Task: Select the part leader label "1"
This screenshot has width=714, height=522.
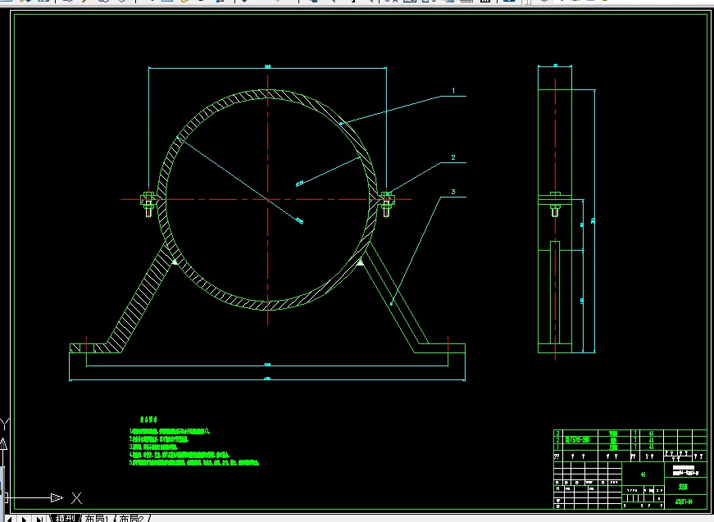Action: (x=453, y=91)
